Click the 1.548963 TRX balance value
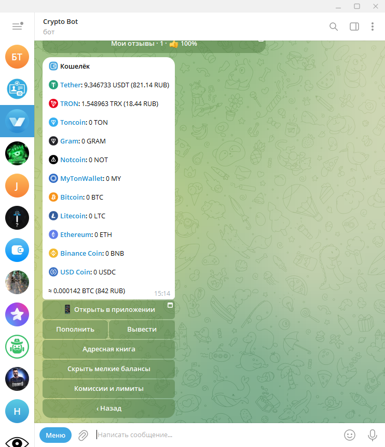 coord(102,103)
